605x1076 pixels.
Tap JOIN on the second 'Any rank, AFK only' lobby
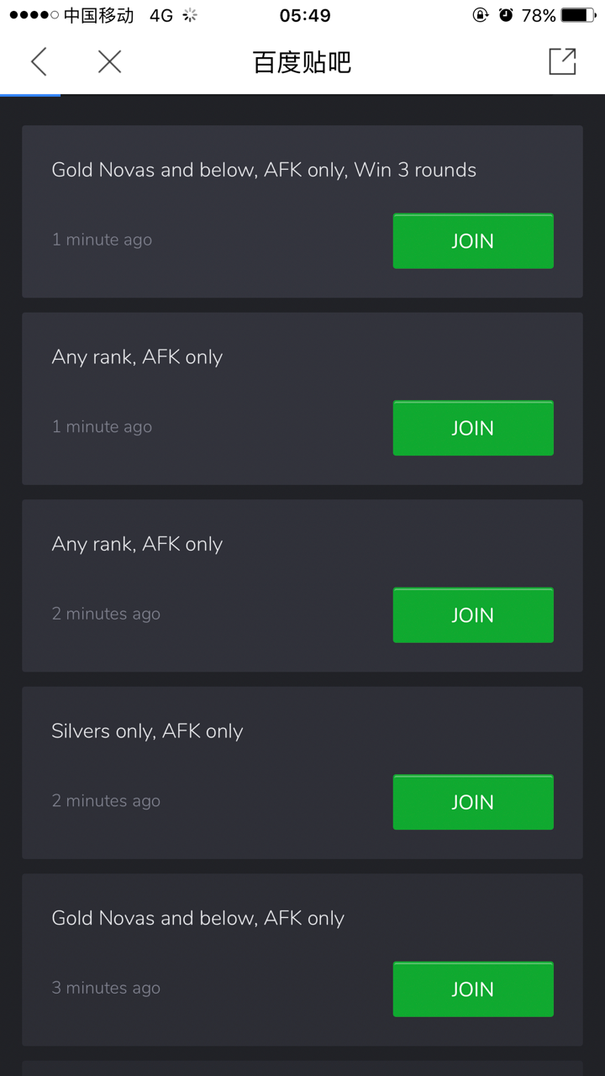(472, 615)
